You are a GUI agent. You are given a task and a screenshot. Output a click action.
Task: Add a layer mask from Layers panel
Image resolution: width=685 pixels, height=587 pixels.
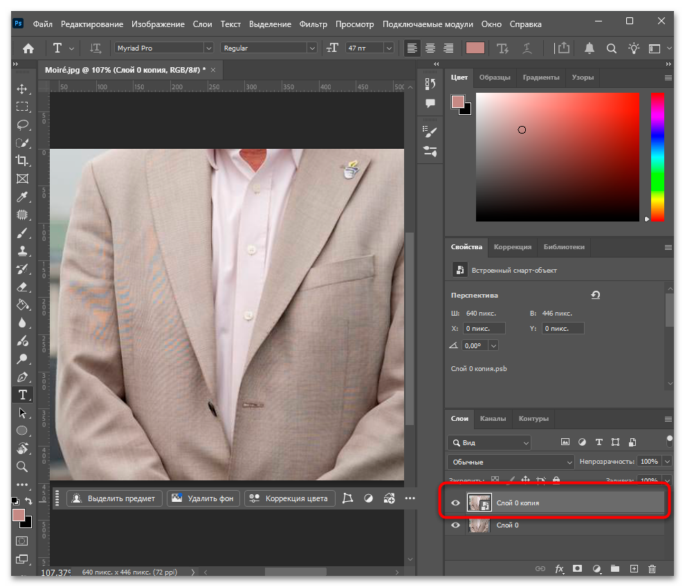[x=578, y=568]
